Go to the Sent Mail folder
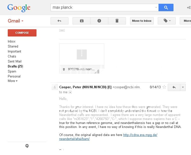 [x=14, y=61]
